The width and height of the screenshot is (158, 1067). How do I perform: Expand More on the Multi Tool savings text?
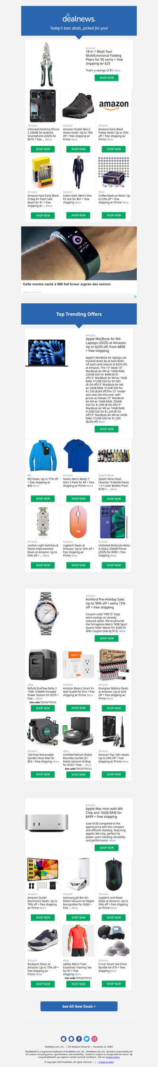coord(117,71)
